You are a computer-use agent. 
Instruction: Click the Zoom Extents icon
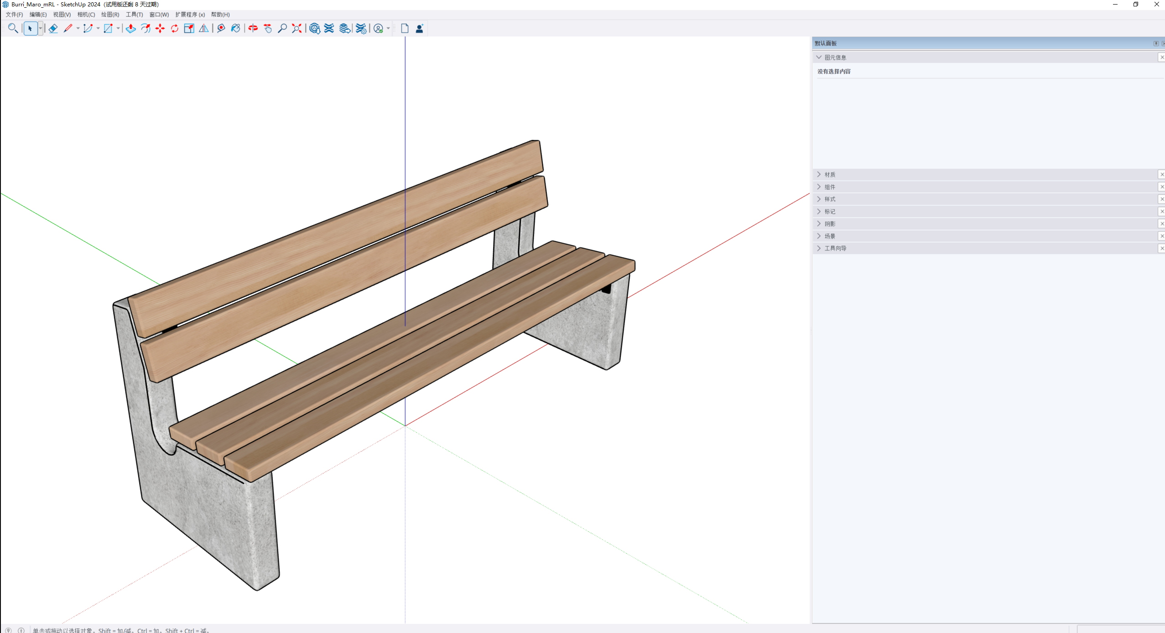297,28
